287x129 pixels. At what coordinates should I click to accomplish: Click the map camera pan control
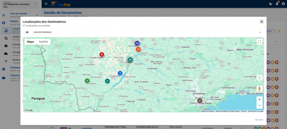[259, 78]
